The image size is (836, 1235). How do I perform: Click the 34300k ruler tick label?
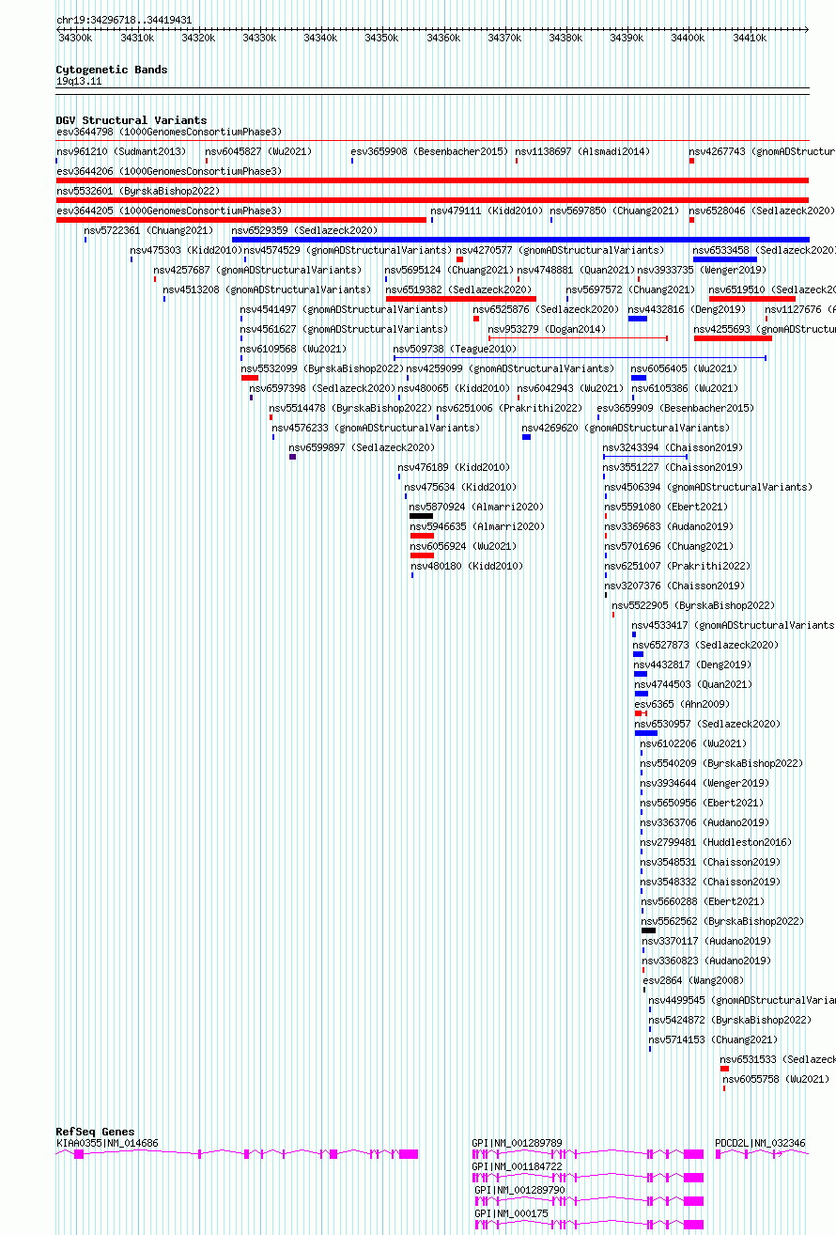(75, 38)
